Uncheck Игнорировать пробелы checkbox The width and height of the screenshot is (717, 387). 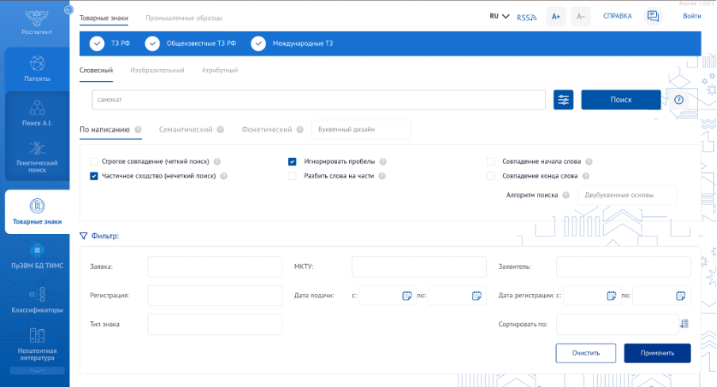tap(292, 161)
